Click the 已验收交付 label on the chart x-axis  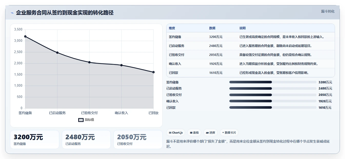[x=89, y=113]
